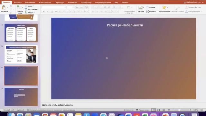Viewport: 206px width, 116px height.
Task: Switch to the Главная tab
Action: click(x=7, y=3)
